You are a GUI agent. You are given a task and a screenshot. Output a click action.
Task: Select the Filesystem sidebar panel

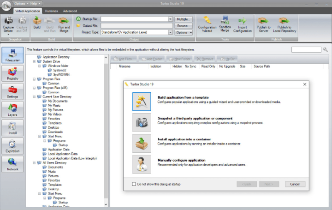[x=13, y=55]
